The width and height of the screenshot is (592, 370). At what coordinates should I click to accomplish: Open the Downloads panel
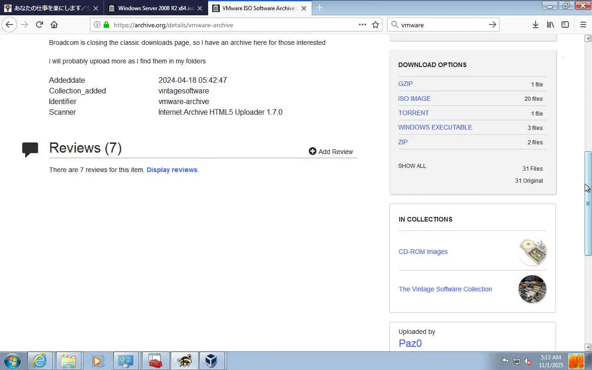click(x=535, y=25)
